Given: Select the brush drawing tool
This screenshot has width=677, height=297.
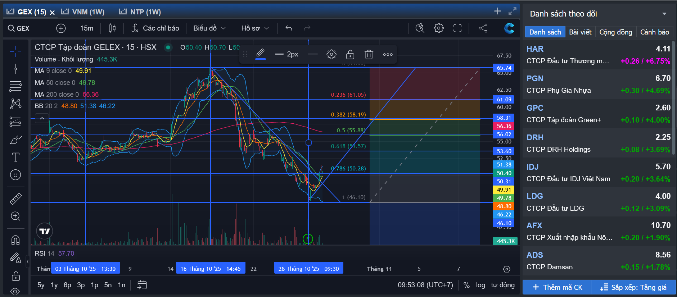Looking at the screenshot, I should tap(15, 140).
